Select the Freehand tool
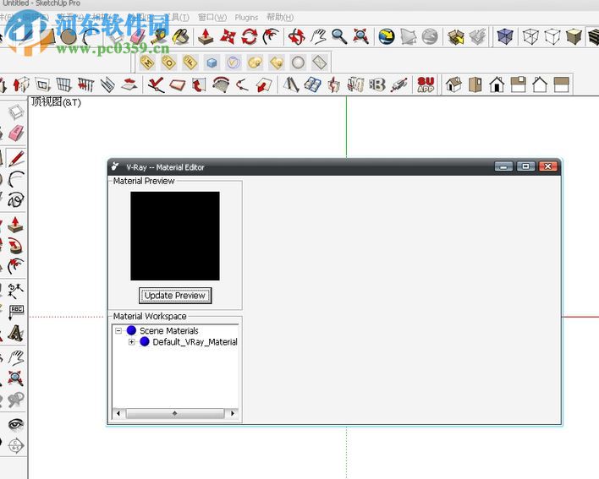This screenshot has width=599, height=479. (16, 199)
